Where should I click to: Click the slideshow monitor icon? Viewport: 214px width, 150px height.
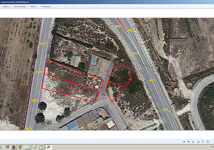point(208,142)
